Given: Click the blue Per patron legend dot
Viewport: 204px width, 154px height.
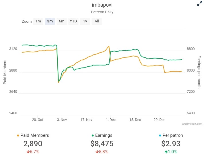Looking at the screenshot, I should (160, 136).
